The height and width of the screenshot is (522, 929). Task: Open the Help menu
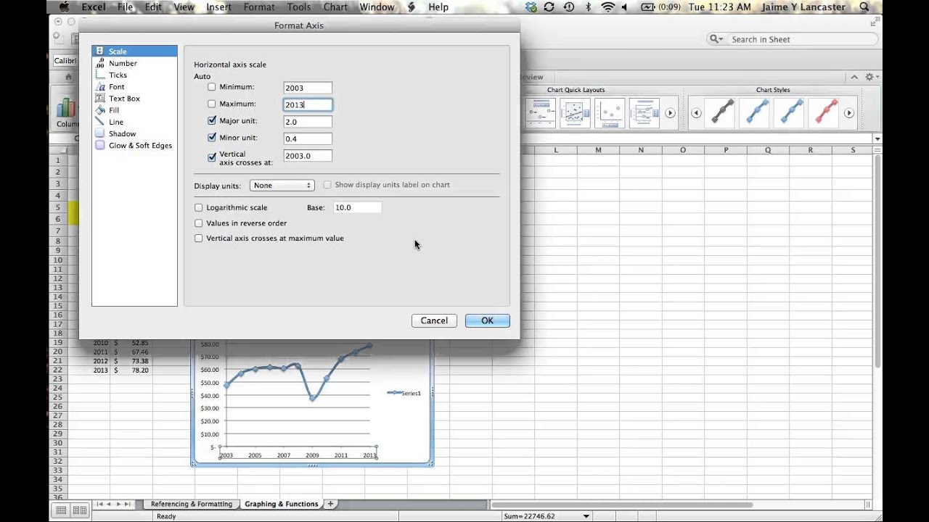(x=438, y=7)
